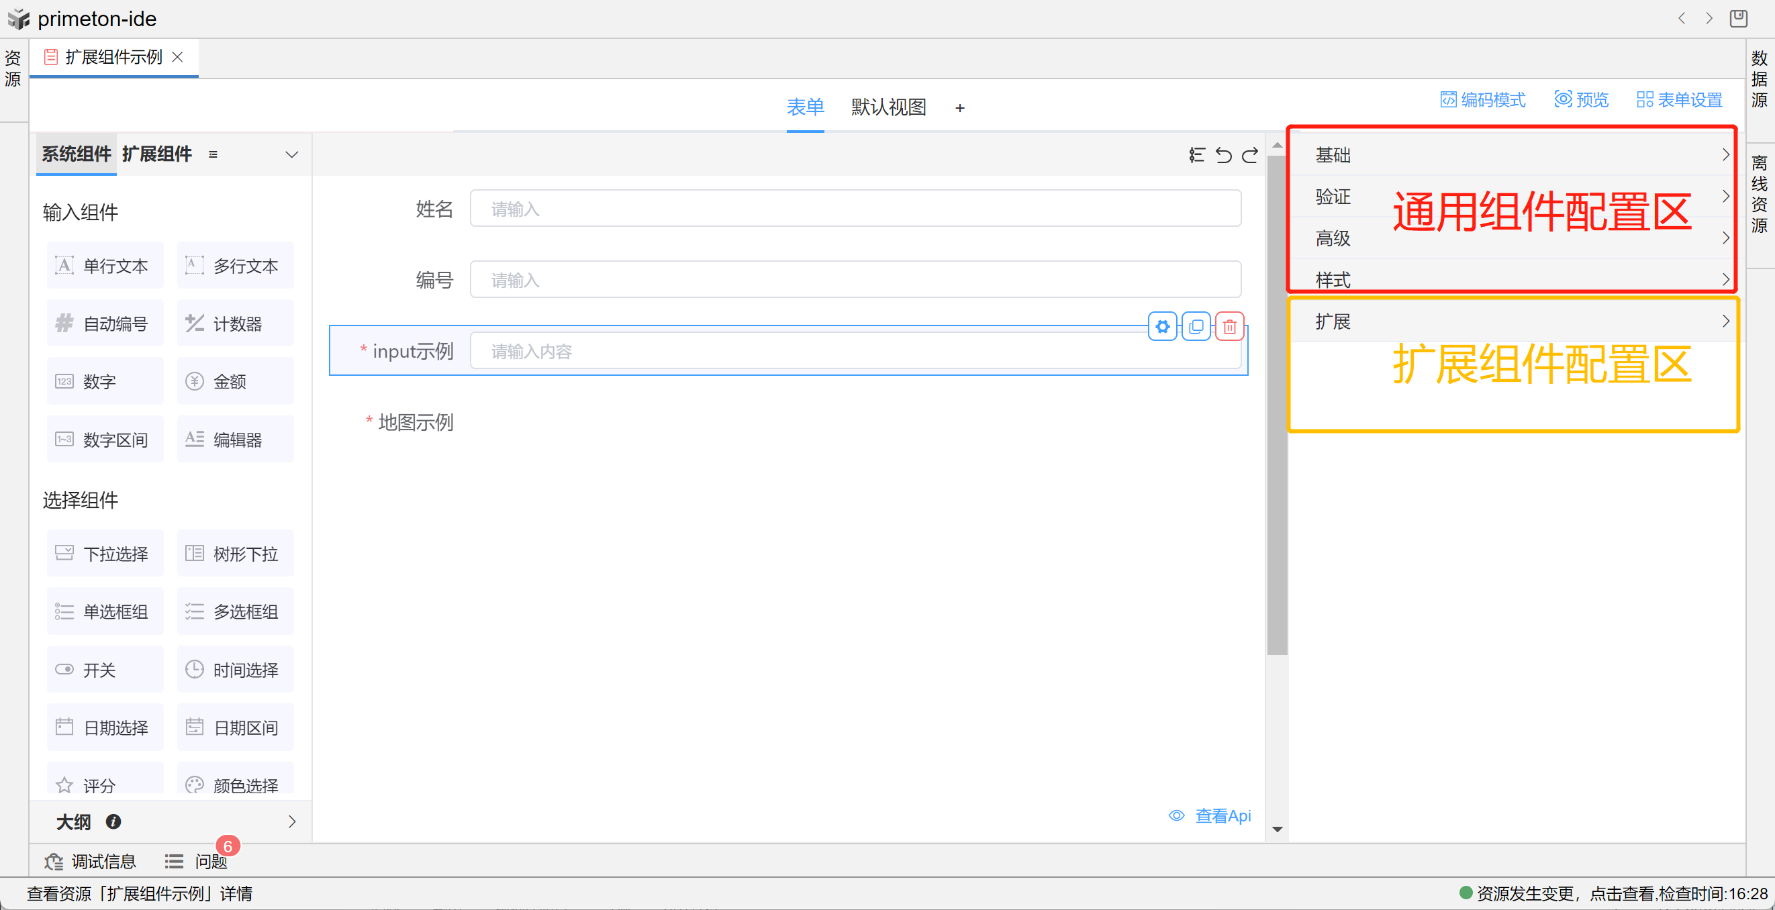Select the 单选框组 radio group component
This screenshot has width=1775, height=910.
tap(105, 612)
